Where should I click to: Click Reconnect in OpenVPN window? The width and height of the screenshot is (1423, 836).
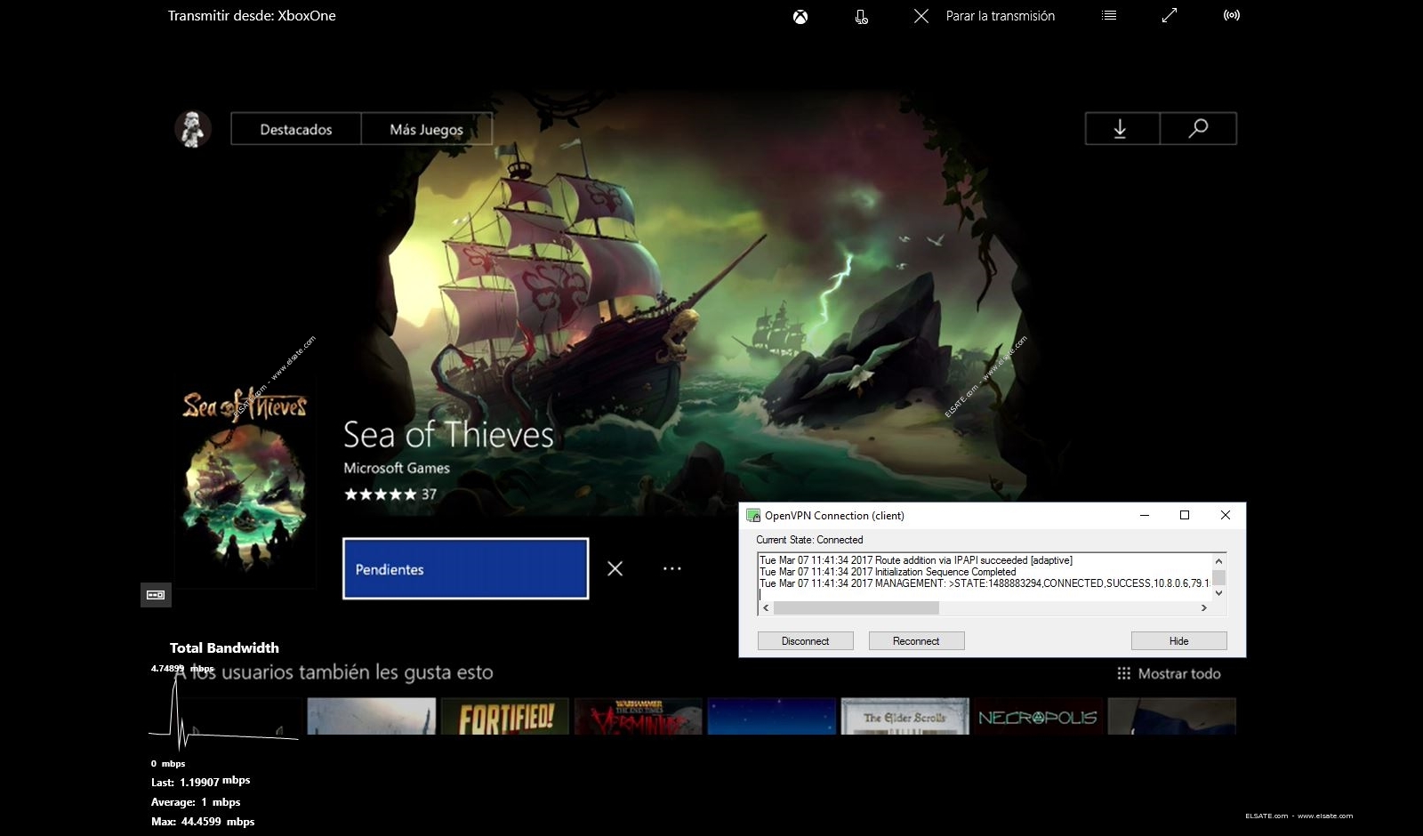pos(916,641)
